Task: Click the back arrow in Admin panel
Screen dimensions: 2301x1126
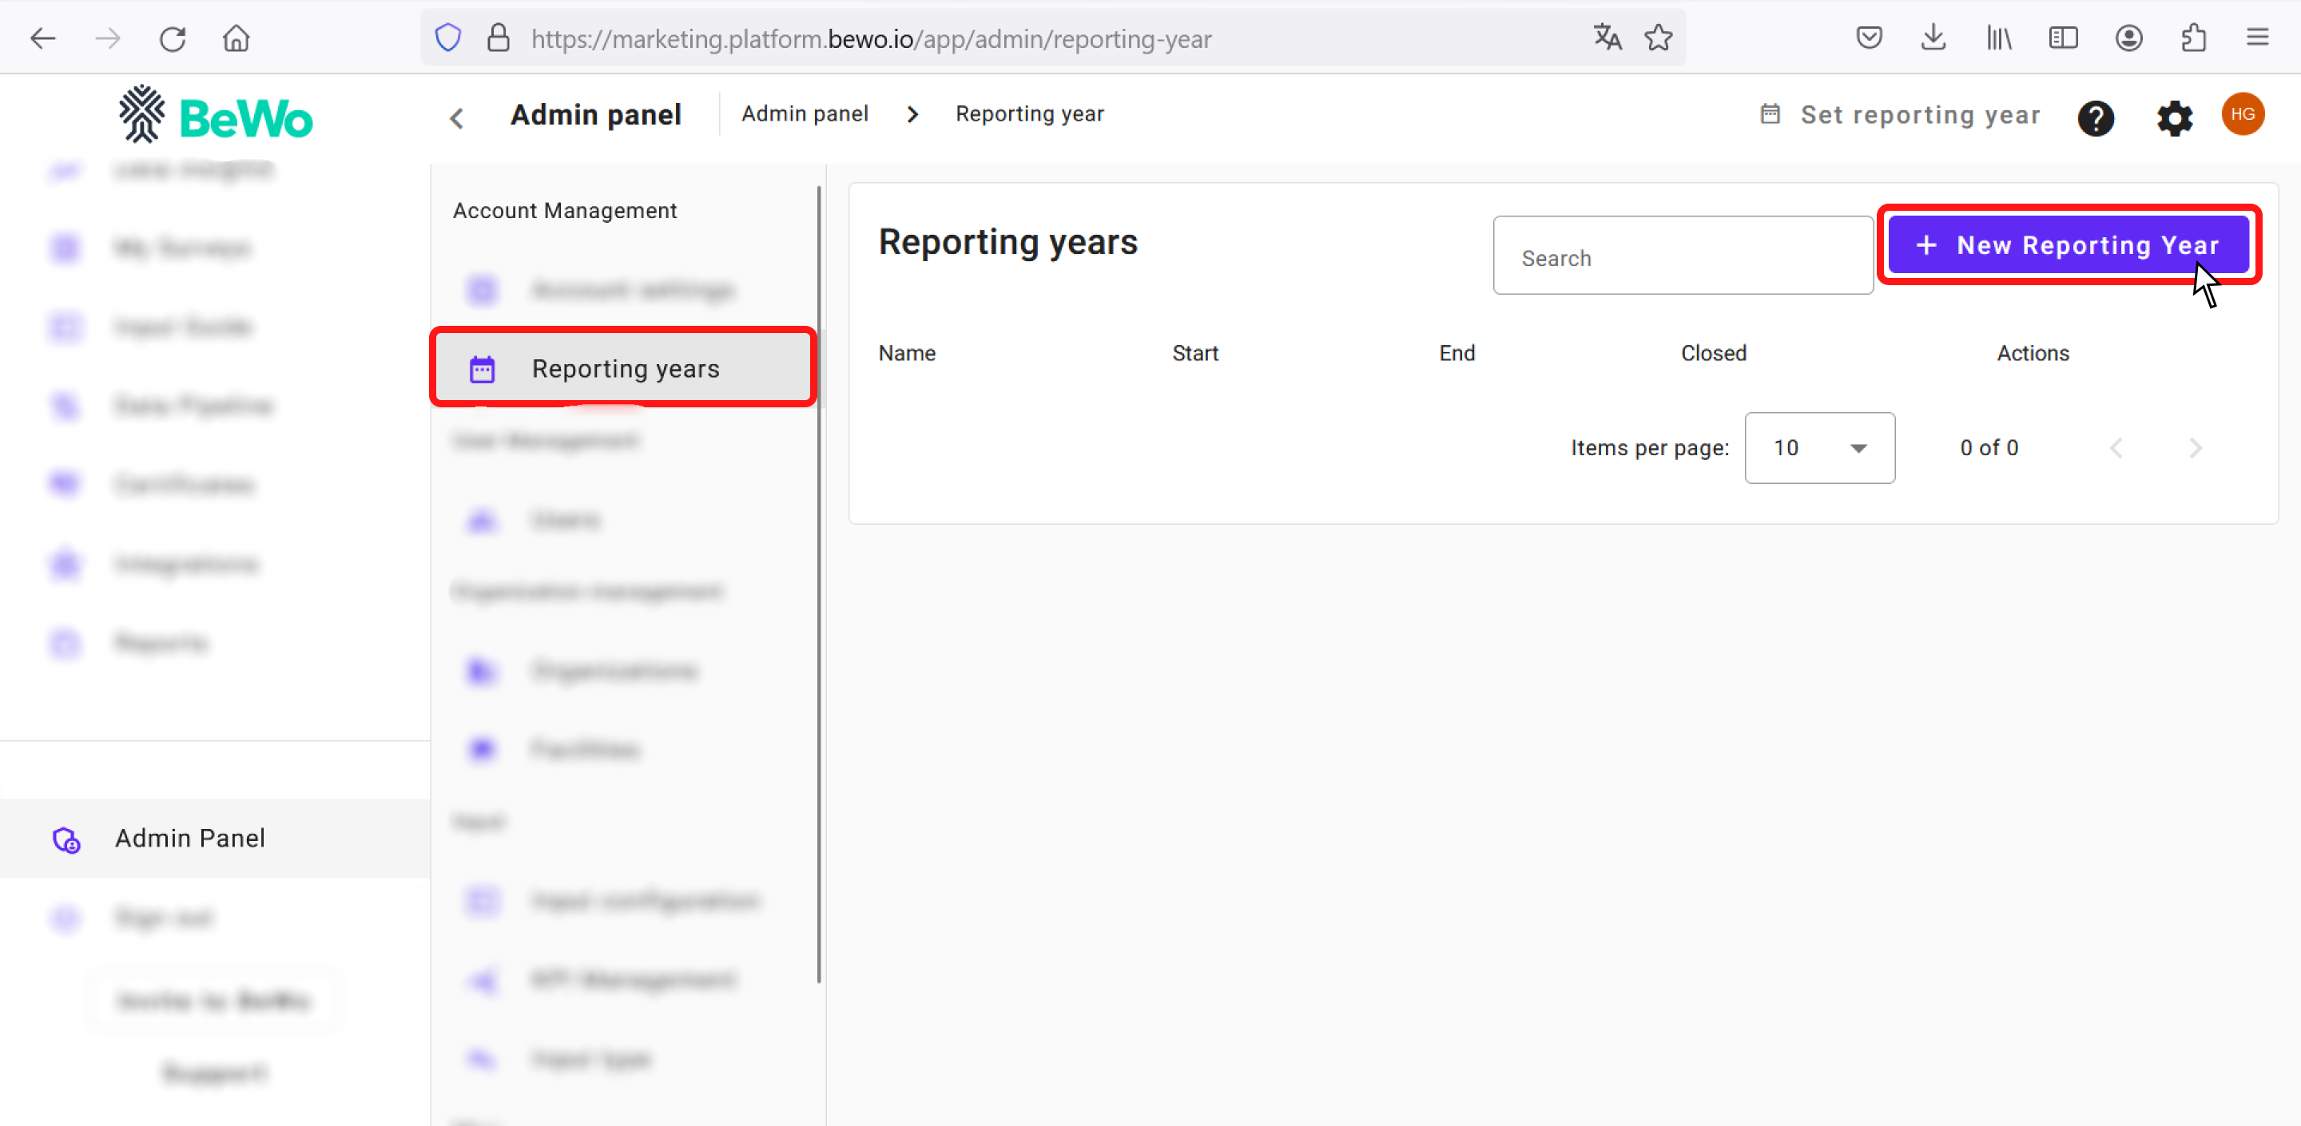Action: [x=456, y=114]
